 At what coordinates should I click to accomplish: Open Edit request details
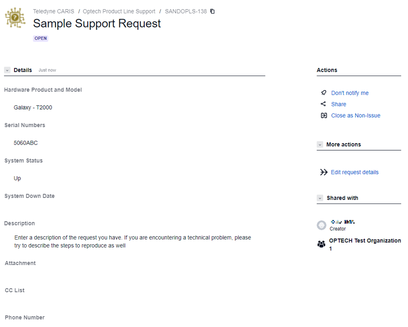point(355,172)
